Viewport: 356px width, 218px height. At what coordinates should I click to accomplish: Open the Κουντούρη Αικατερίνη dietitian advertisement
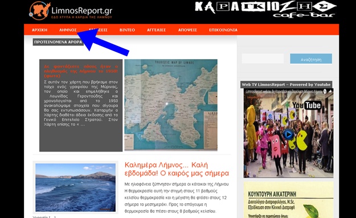pyautogui.click(x=288, y=200)
